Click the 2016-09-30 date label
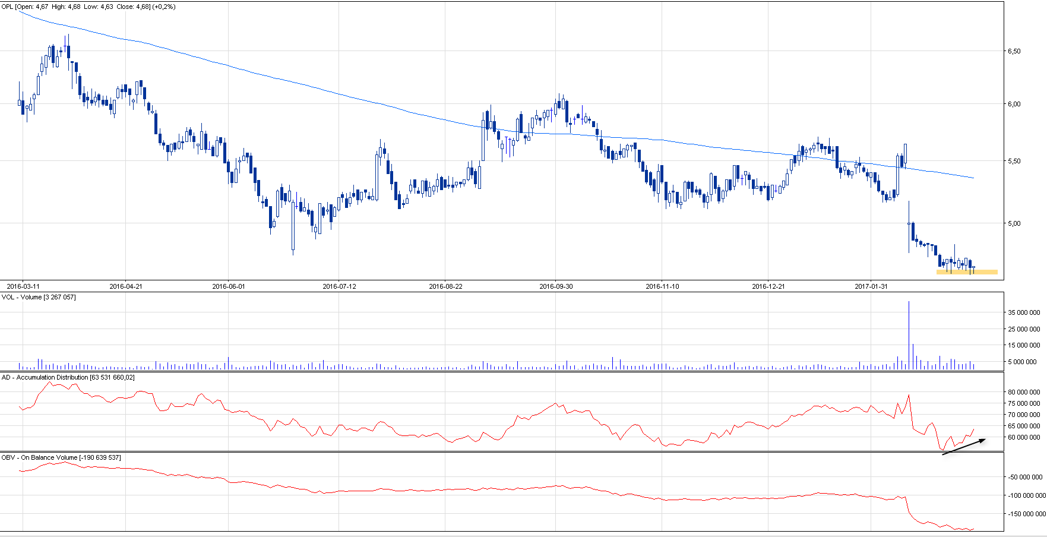Viewport: 1047px width, 537px height. [556, 286]
